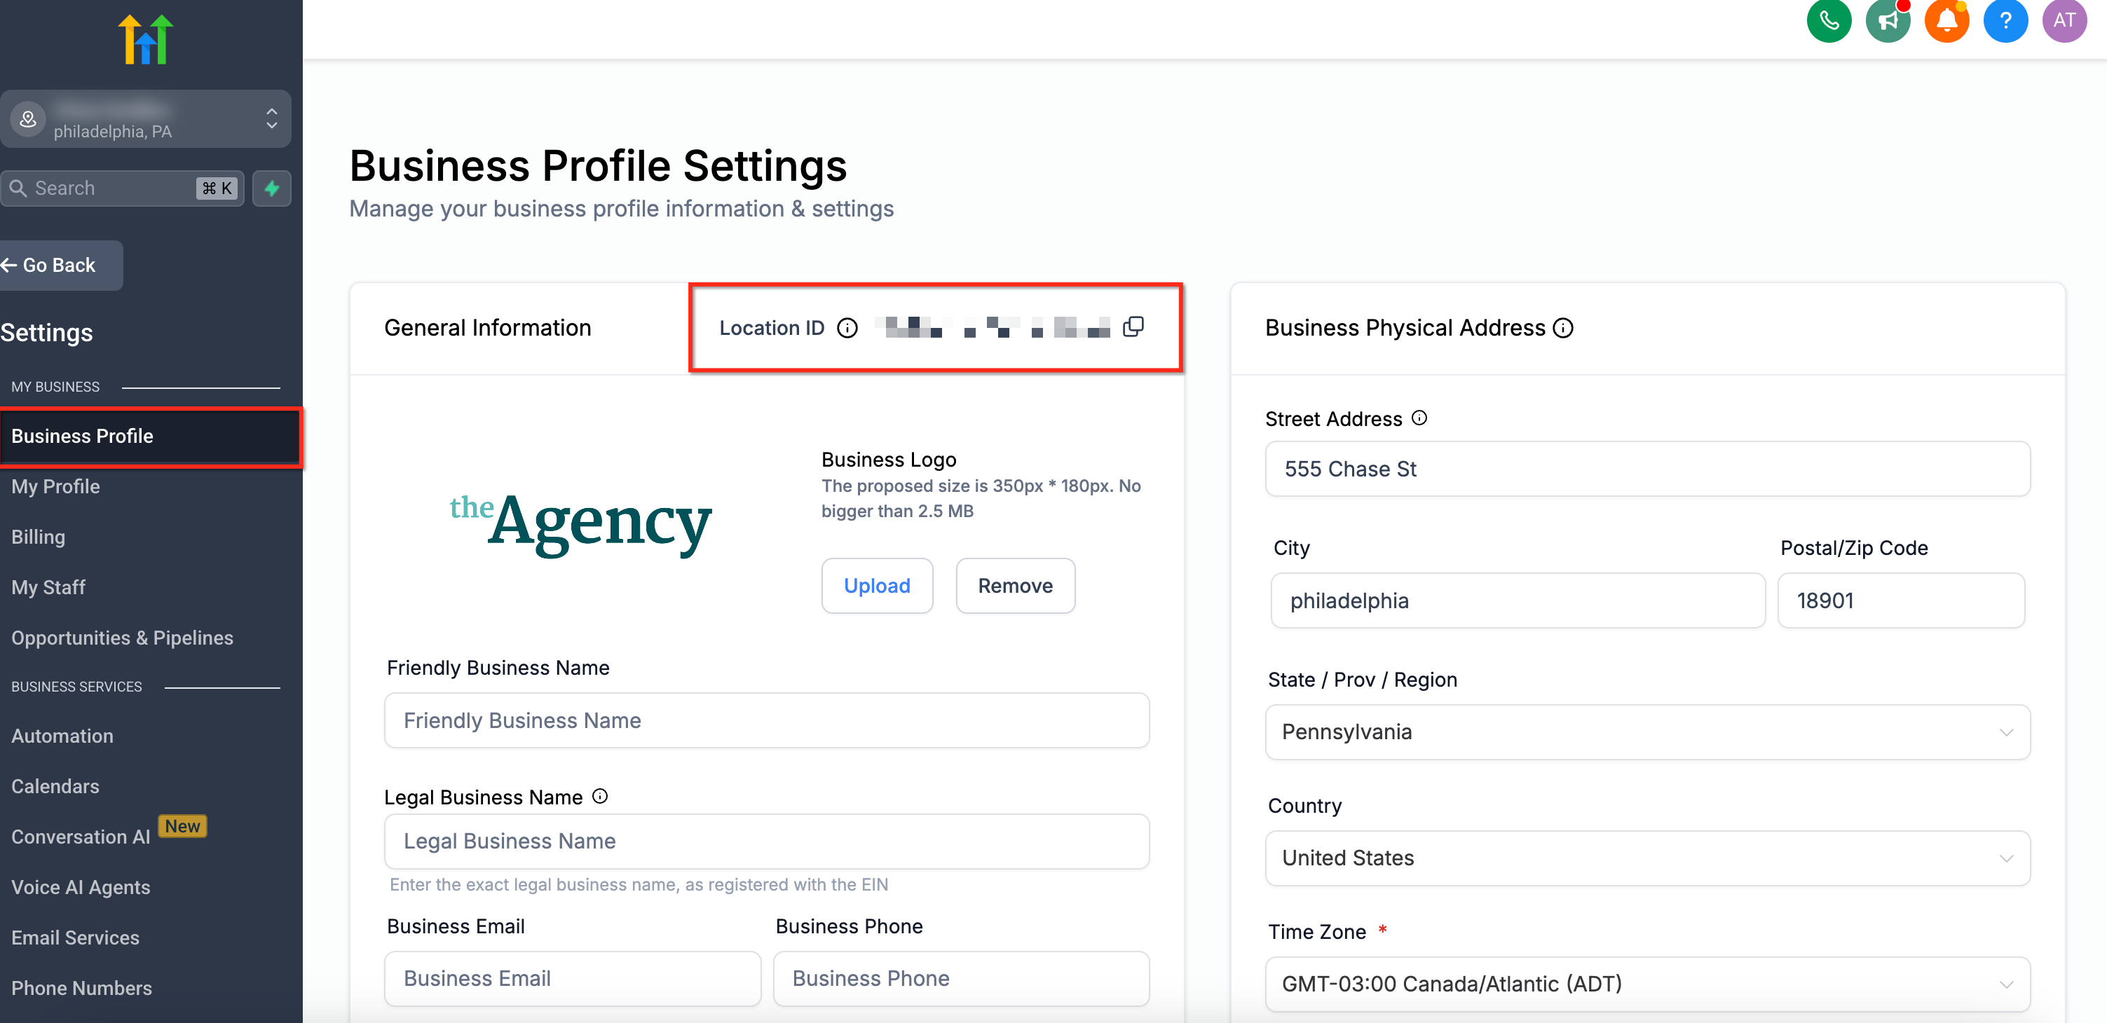The width and height of the screenshot is (2107, 1023).
Task: Copy the Location ID with the copy icon
Action: (1133, 327)
